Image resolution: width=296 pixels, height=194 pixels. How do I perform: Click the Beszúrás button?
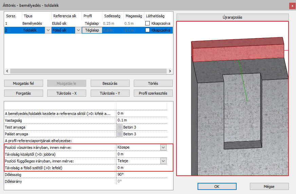110,83
